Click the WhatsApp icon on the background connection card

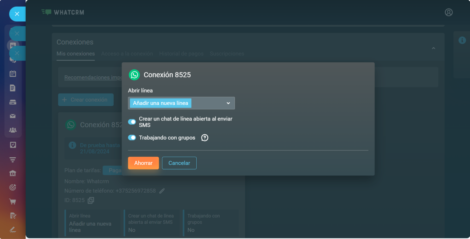coord(71,125)
